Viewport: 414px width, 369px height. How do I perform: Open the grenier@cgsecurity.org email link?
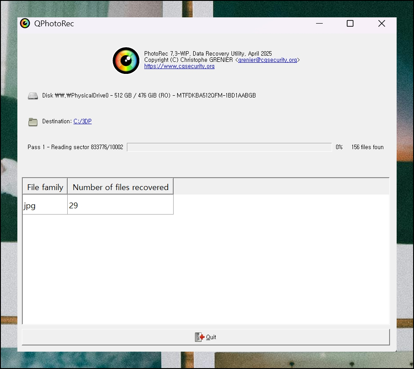(x=268, y=60)
